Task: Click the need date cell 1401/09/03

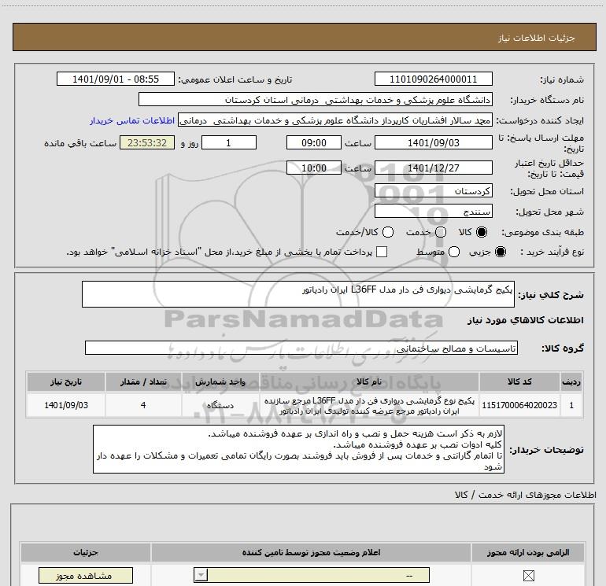Action: pos(65,405)
